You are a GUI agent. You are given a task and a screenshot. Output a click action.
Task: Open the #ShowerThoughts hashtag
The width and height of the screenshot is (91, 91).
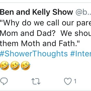click(x=34, y=54)
